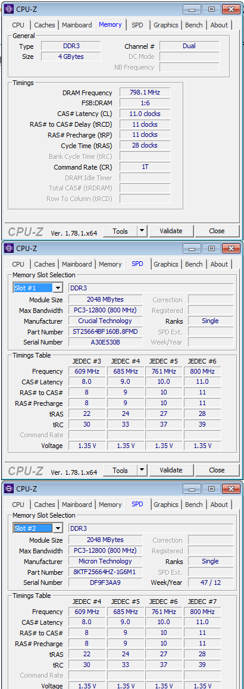The image size is (244, 689).
Task: Click Validate button in the Memory window
Action: click(x=171, y=231)
